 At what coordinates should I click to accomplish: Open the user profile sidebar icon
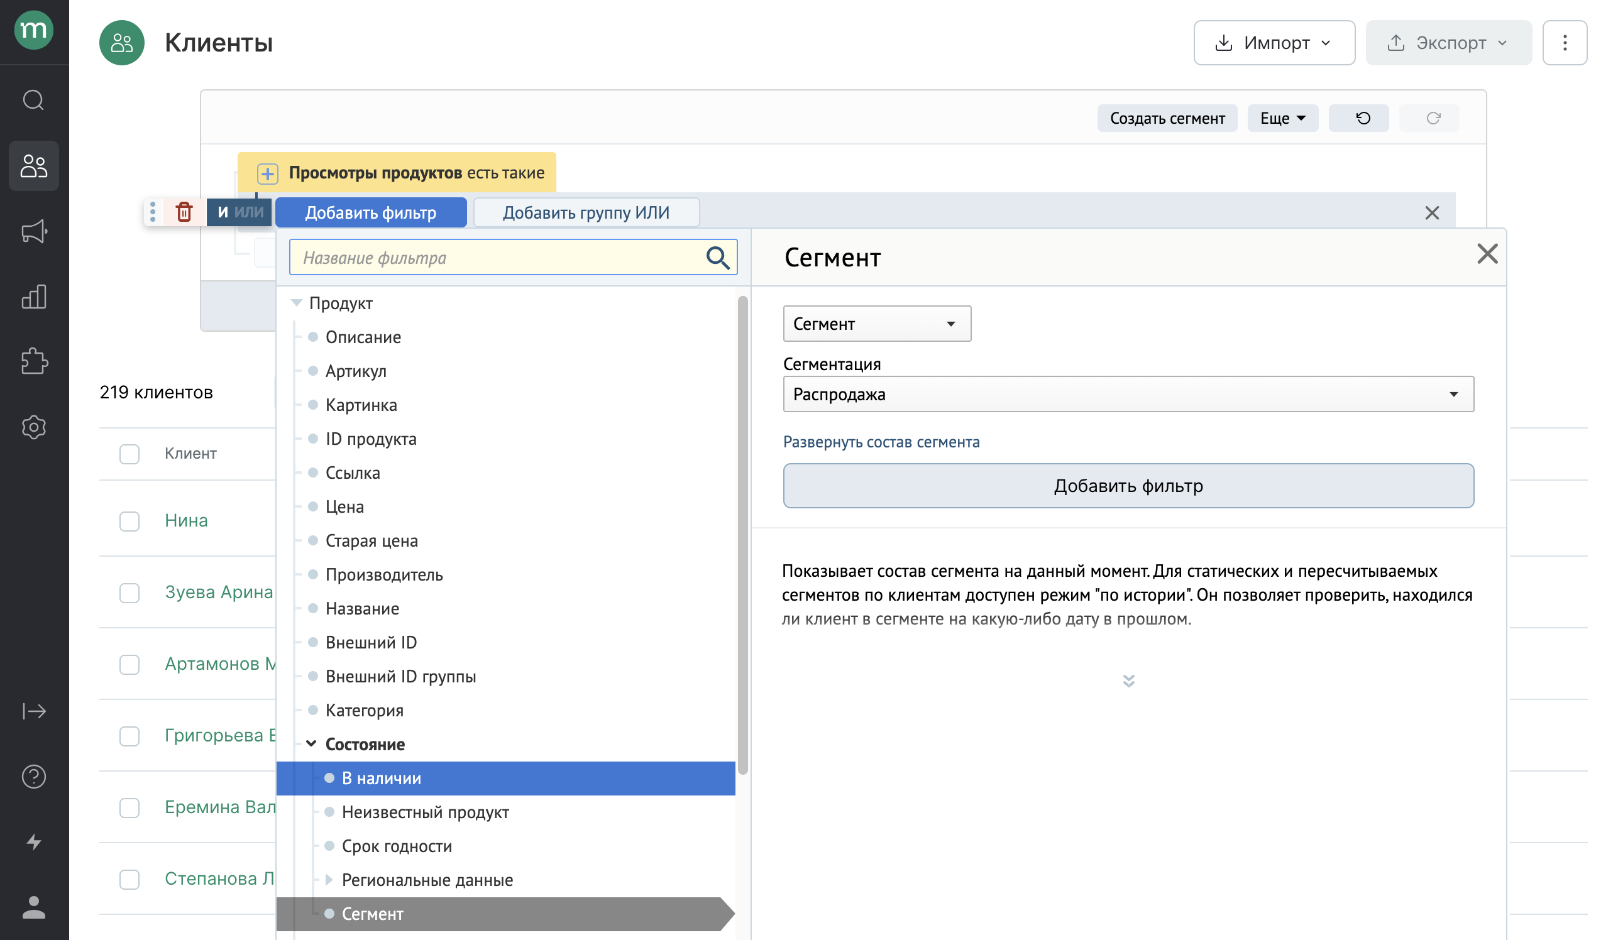pyautogui.click(x=33, y=907)
